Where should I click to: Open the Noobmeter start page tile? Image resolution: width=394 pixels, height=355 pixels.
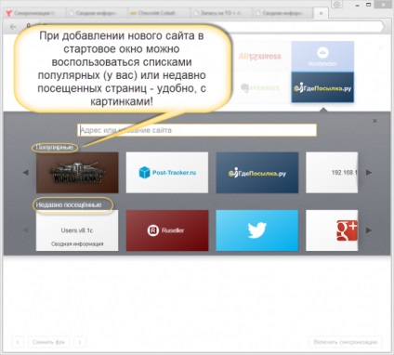tap(322, 57)
